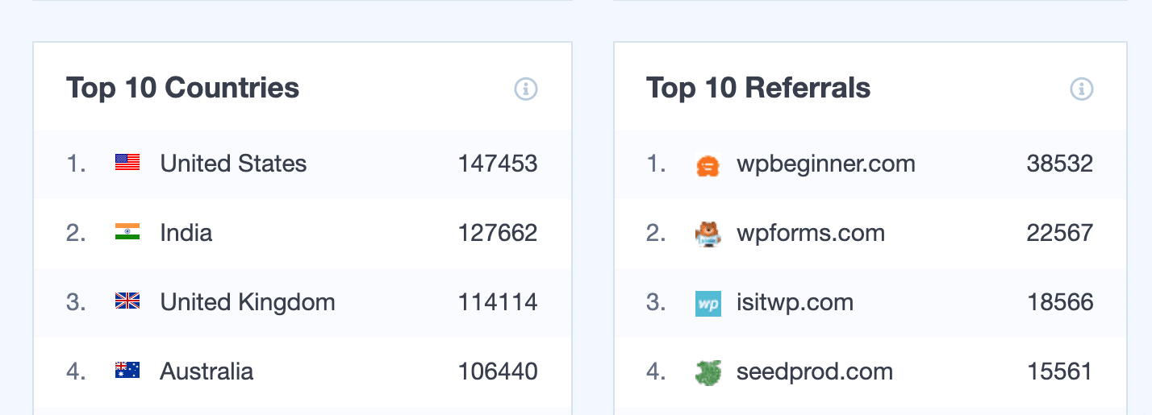
Task: Click the seedprod.com favicon
Action: [x=707, y=372]
